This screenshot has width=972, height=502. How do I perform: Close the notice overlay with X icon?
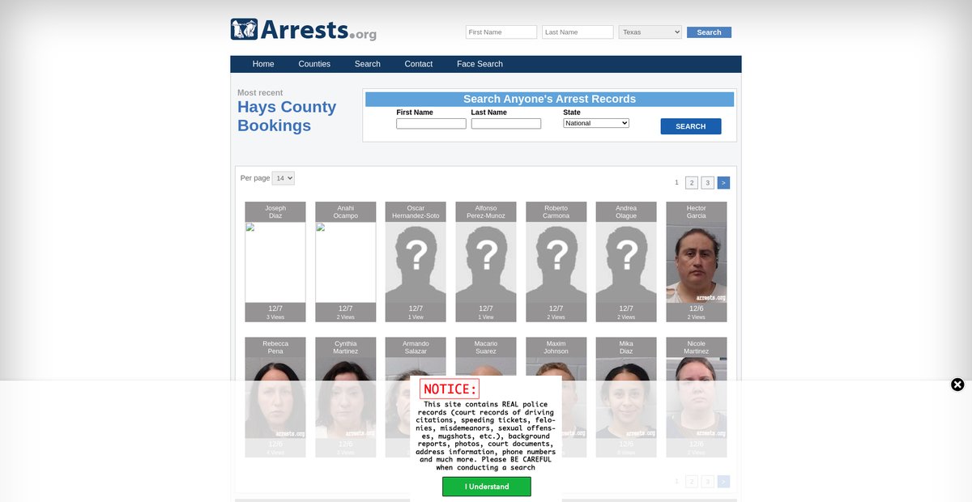click(957, 385)
